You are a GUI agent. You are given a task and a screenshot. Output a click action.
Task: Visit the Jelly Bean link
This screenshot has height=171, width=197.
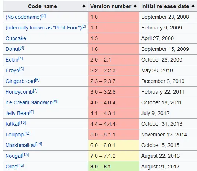point(17,113)
